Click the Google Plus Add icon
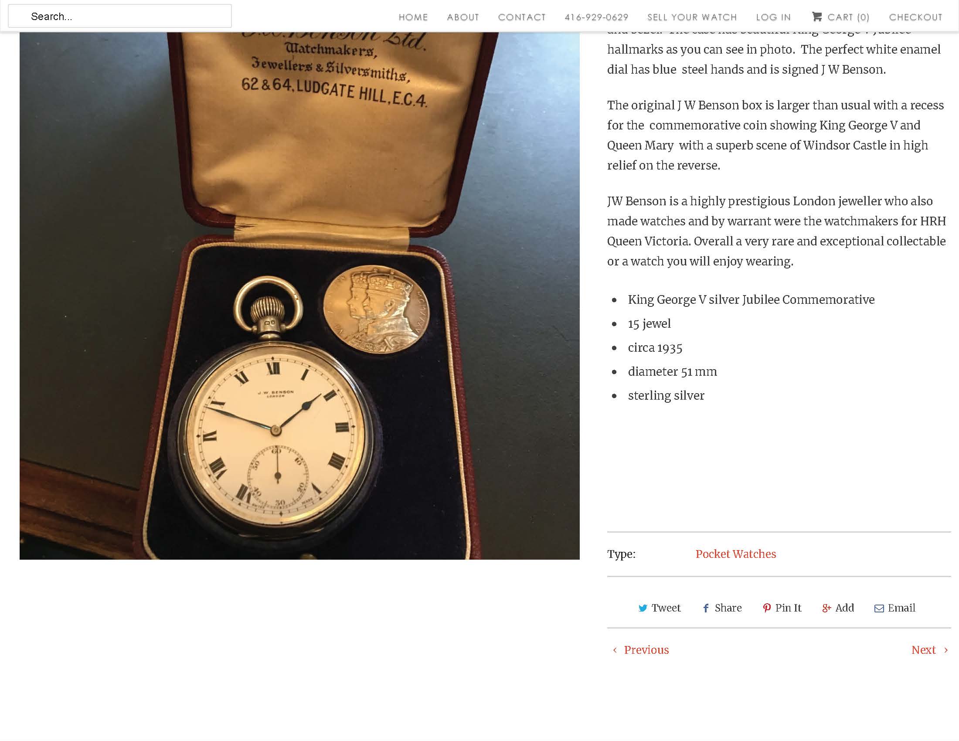959x741 pixels. 826,608
